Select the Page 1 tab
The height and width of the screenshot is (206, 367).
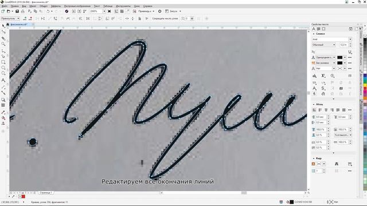tap(46, 193)
